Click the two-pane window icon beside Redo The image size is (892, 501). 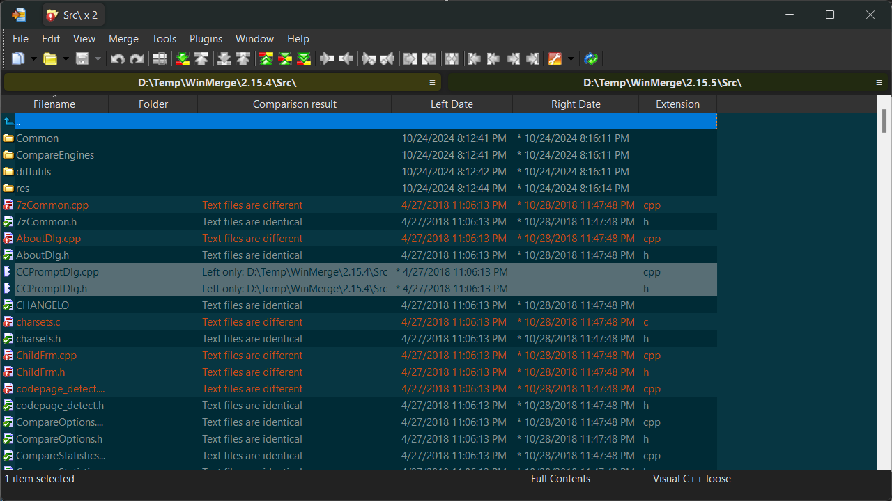click(x=160, y=59)
